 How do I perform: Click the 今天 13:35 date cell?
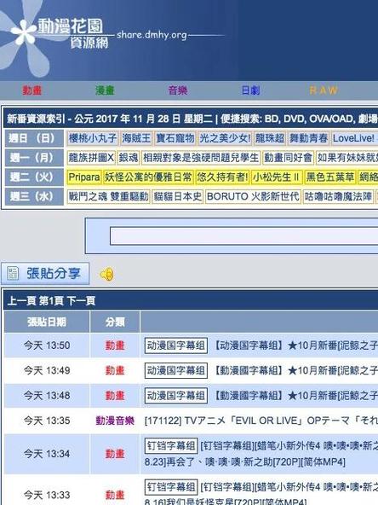(47, 421)
